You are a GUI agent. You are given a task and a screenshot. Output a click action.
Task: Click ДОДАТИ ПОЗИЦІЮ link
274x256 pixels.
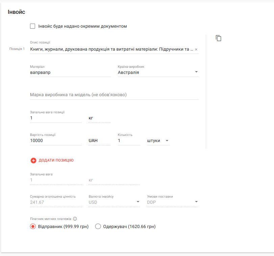[x=56, y=160]
